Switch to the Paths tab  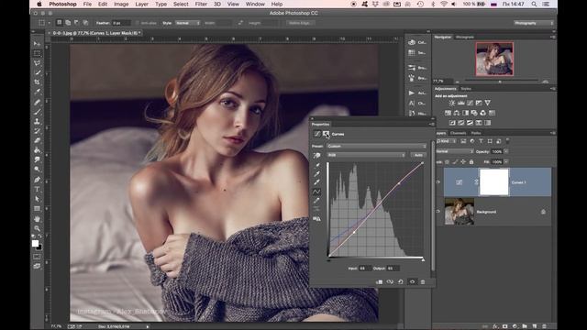point(476,133)
